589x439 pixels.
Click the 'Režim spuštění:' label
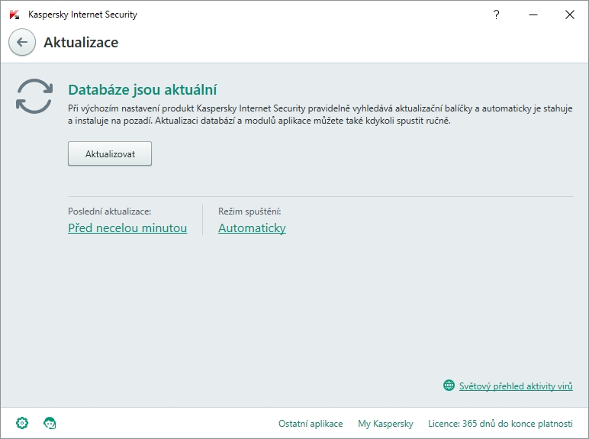249,211
